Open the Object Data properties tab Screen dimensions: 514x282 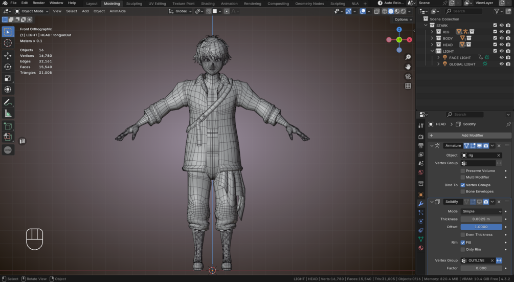[x=421, y=239]
